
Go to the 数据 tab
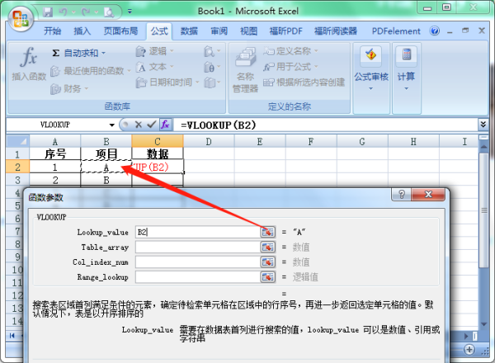coord(189,31)
